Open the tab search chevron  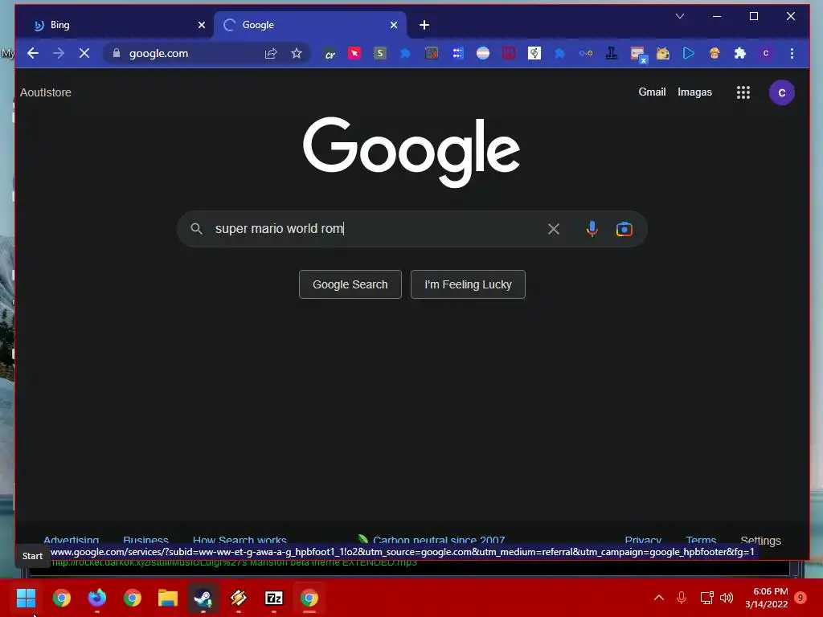(680, 16)
